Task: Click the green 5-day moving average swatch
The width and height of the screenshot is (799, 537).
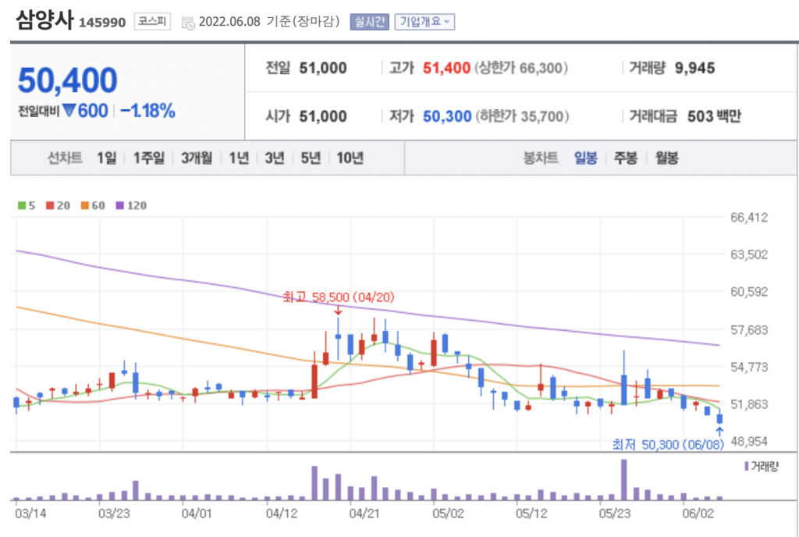Action: [21, 205]
